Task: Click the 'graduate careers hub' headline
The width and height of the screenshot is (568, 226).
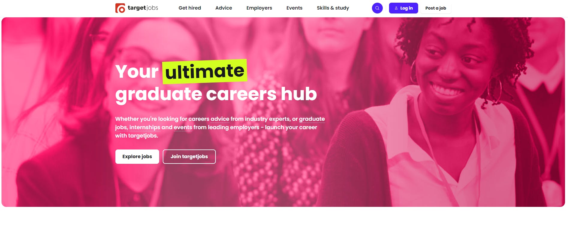Action: point(216,94)
